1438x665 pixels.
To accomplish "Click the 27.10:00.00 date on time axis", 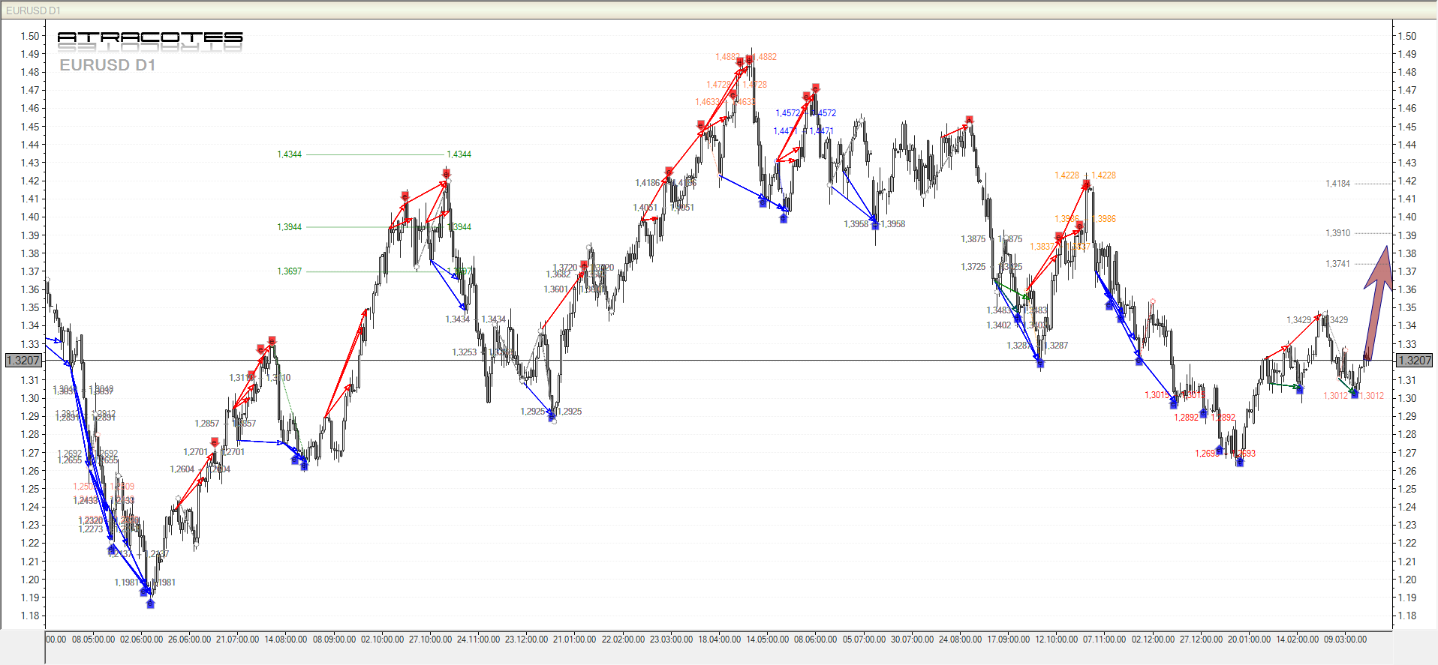I will click(x=431, y=640).
